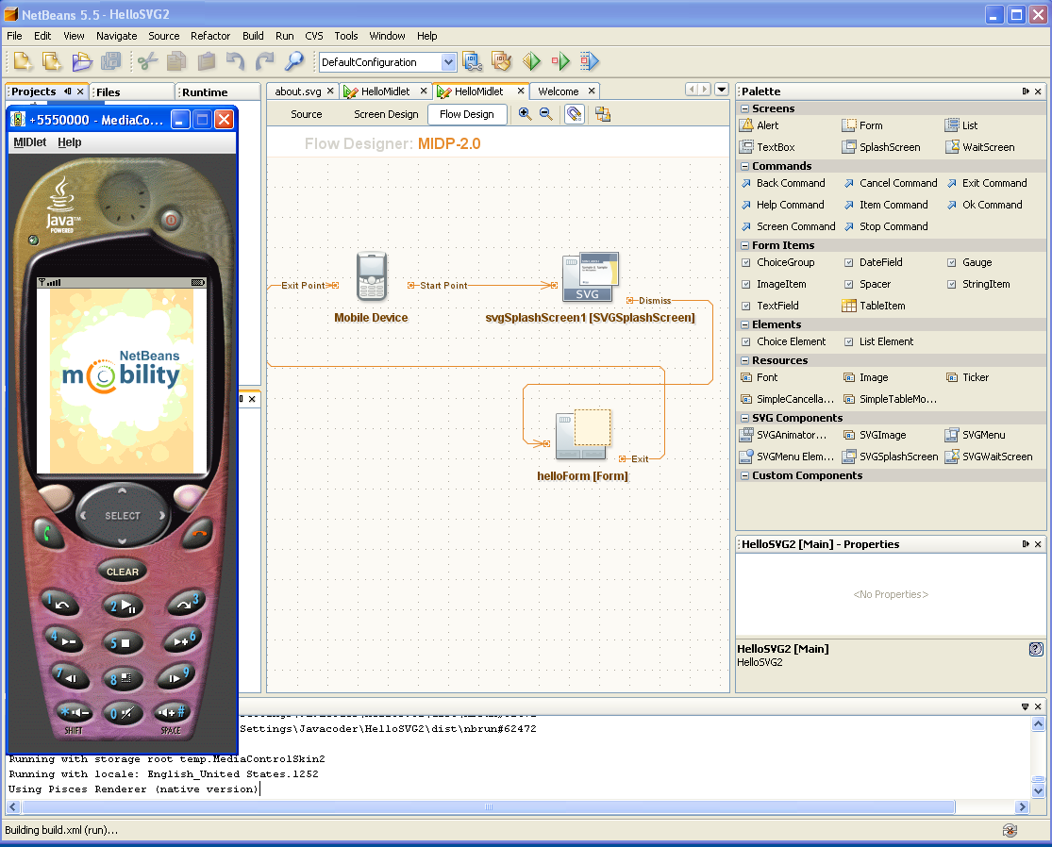Collapse the Resources palette section
This screenshot has height=847, width=1052.
click(744, 361)
